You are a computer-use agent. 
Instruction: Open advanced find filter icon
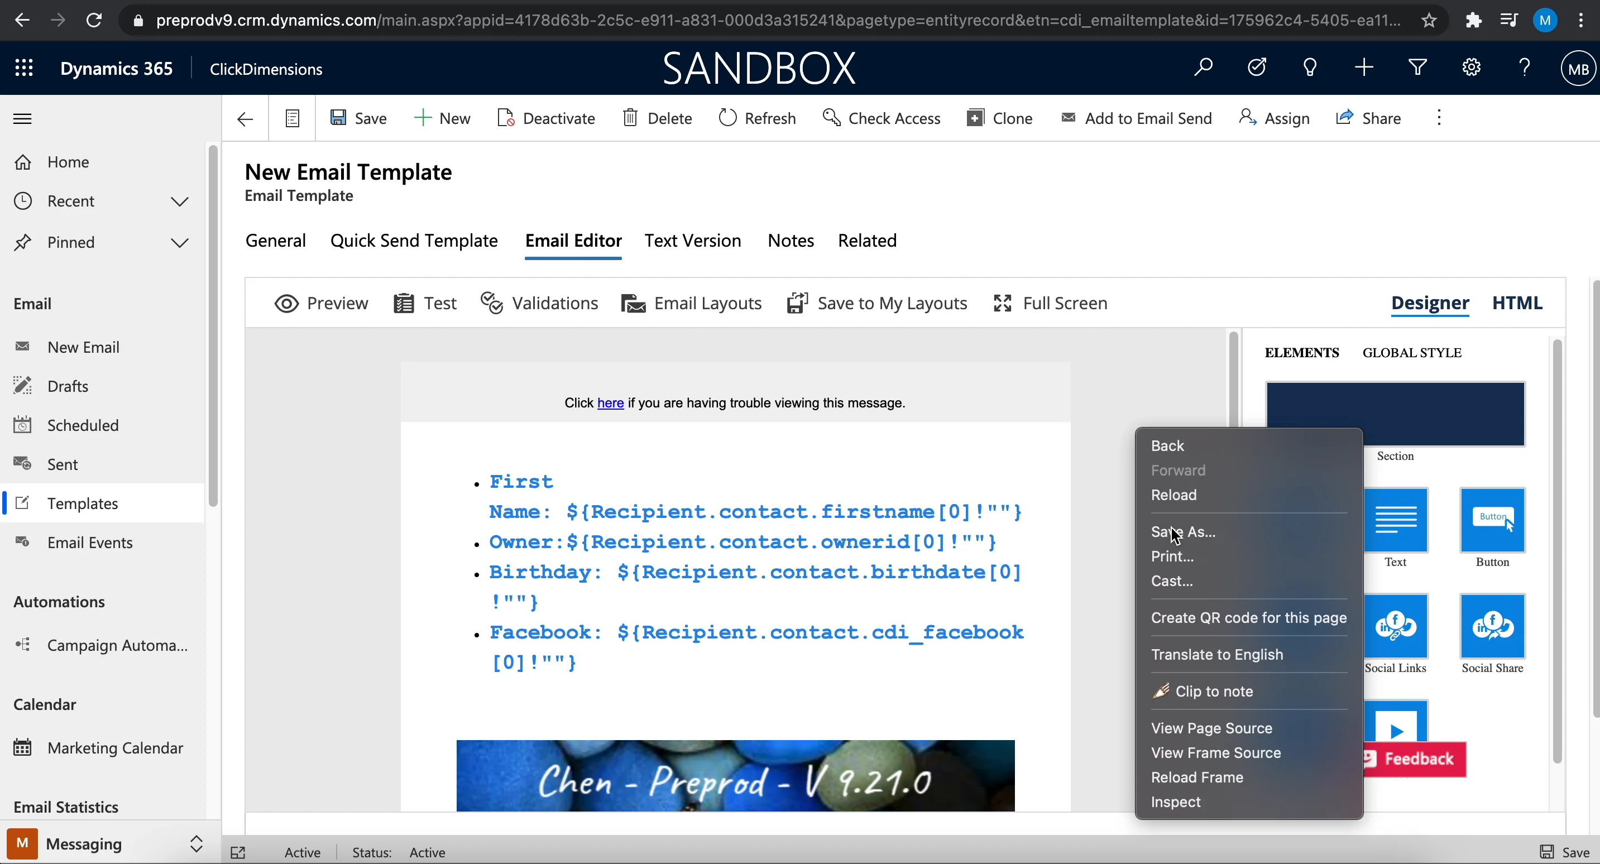point(1417,67)
